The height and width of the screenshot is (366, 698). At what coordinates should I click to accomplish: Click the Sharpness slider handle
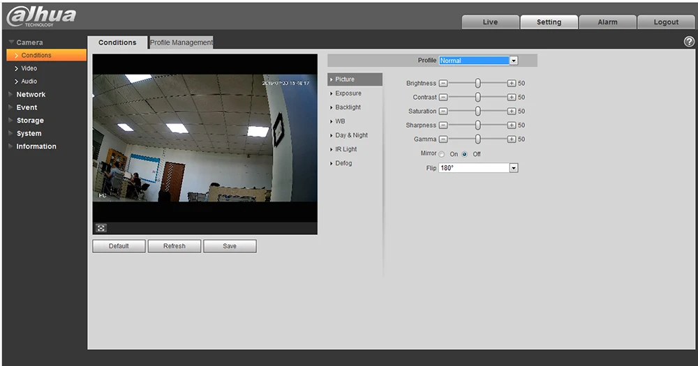[477, 125]
